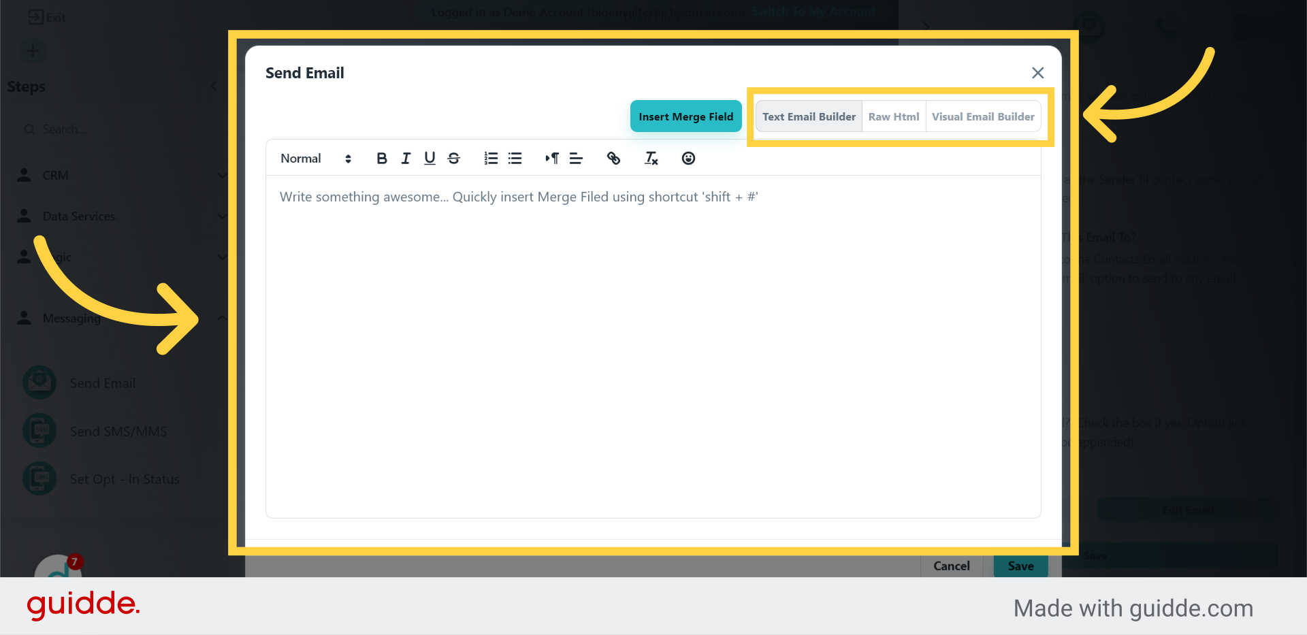This screenshot has height=635, width=1307.
Task: Apply strikethrough formatting
Action: coord(454,159)
